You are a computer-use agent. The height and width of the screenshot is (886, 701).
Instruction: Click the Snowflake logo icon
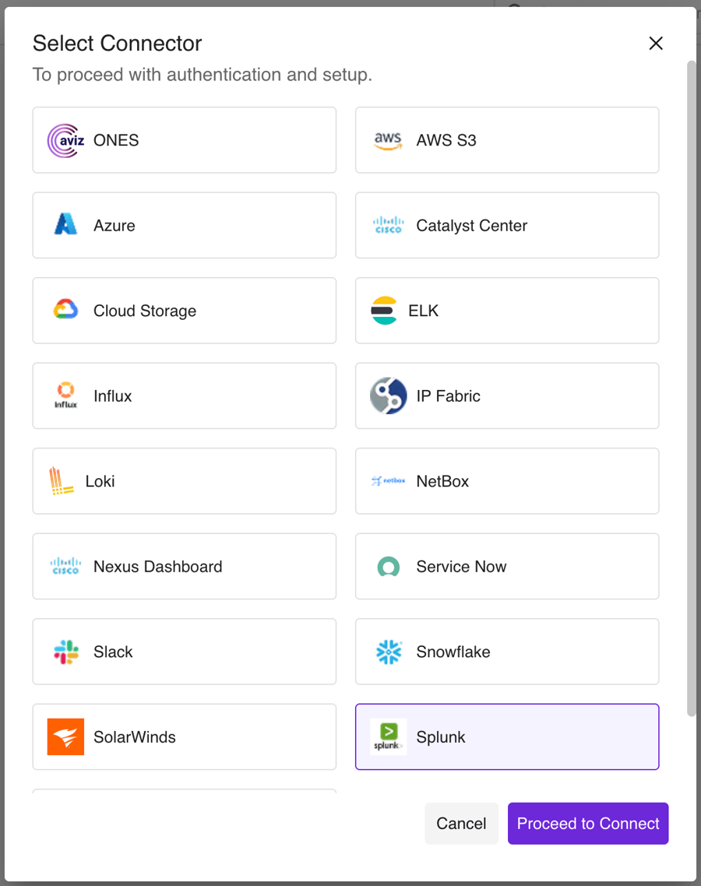point(388,652)
